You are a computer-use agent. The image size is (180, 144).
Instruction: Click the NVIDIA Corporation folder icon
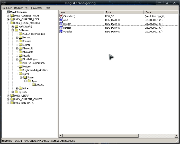point(21,63)
